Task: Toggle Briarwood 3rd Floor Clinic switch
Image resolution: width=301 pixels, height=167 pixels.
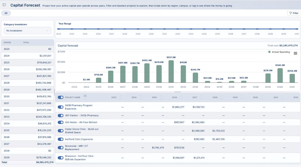Action: coord(60,158)
